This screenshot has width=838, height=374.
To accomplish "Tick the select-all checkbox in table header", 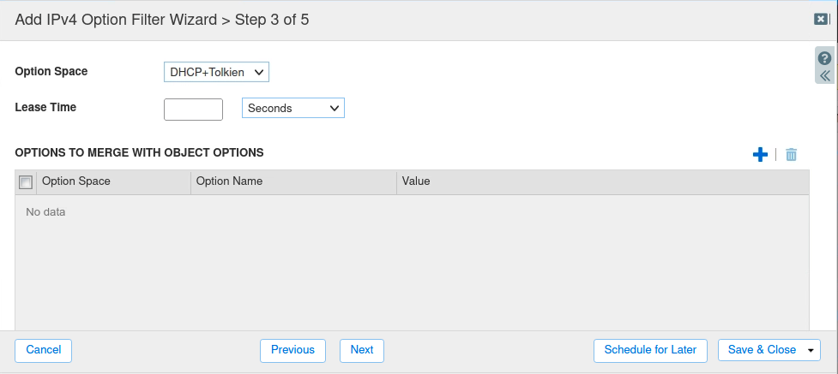I will pos(26,181).
